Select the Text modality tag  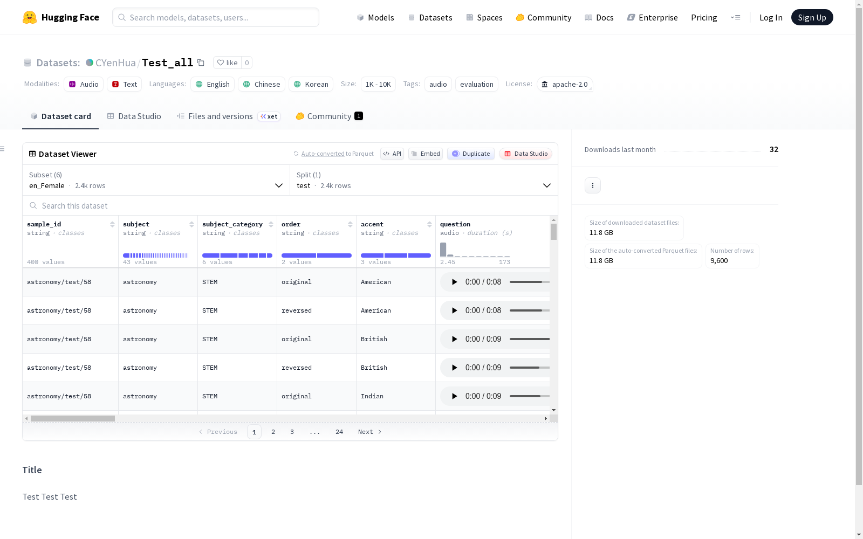click(x=124, y=84)
